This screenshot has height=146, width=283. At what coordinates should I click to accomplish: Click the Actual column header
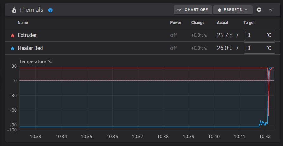coord(222,23)
